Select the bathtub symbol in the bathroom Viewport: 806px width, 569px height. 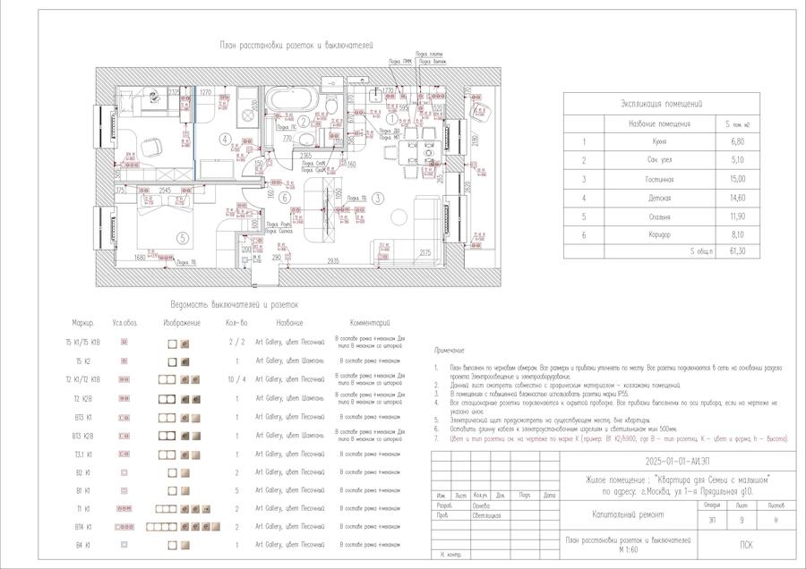pyautogui.click(x=292, y=98)
